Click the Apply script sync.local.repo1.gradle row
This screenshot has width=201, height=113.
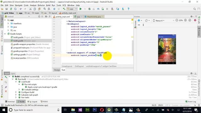[41, 87]
